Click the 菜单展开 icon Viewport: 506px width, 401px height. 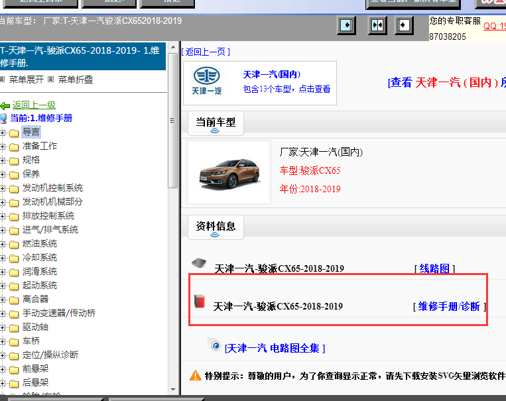pos(3,80)
